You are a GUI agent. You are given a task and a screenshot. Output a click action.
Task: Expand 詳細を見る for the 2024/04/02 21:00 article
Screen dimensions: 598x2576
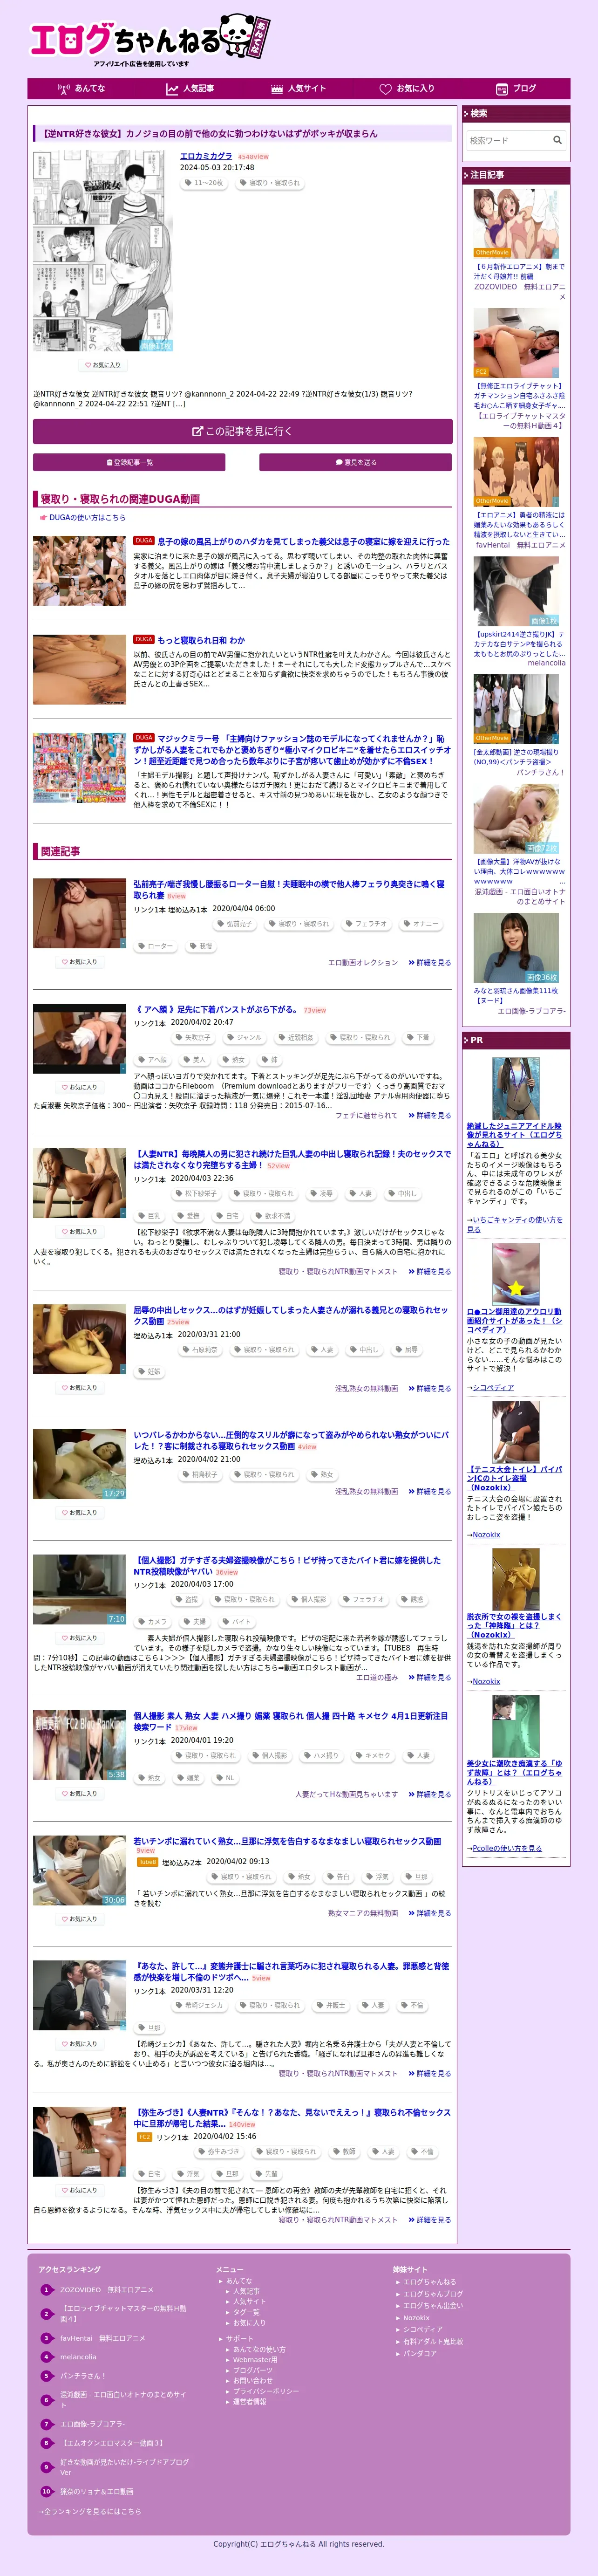(x=430, y=1492)
